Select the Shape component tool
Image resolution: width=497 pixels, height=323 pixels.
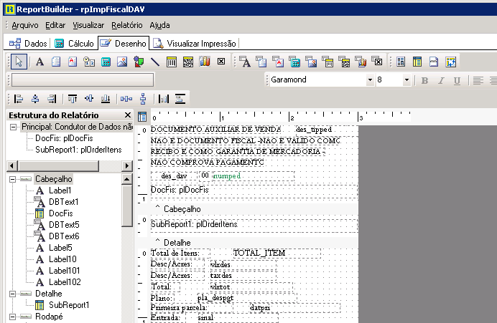pyautogui.click(x=139, y=62)
